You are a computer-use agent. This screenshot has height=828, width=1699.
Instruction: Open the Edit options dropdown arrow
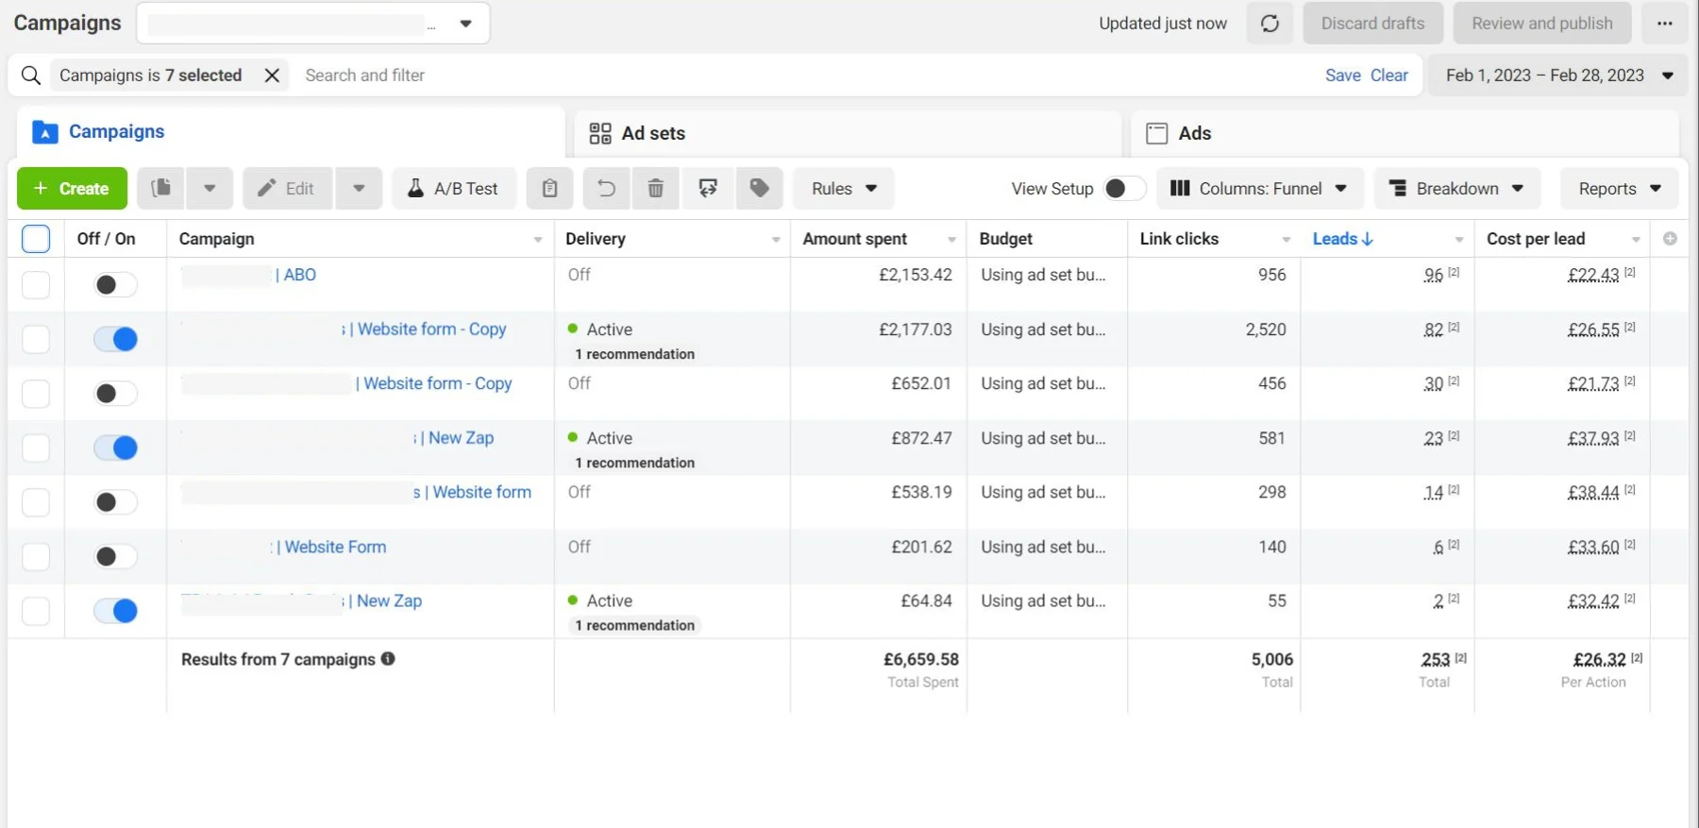[x=359, y=188]
